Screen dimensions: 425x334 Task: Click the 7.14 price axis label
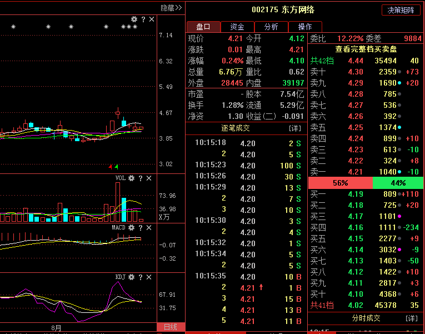(x=166, y=35)
